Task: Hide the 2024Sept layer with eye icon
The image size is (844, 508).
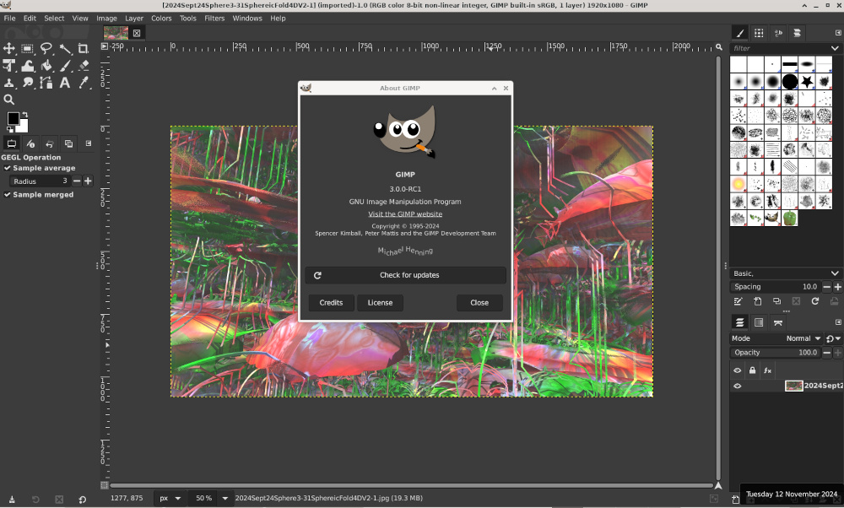Action: (x=738, y=386)
